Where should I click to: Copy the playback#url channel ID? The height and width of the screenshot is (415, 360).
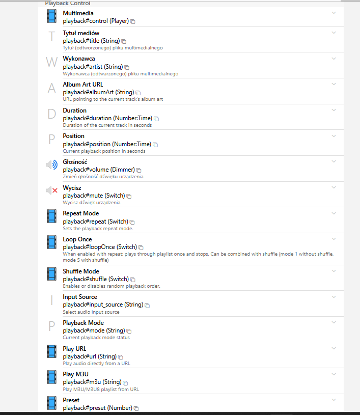pyautogui.click(x=121, y=357)
